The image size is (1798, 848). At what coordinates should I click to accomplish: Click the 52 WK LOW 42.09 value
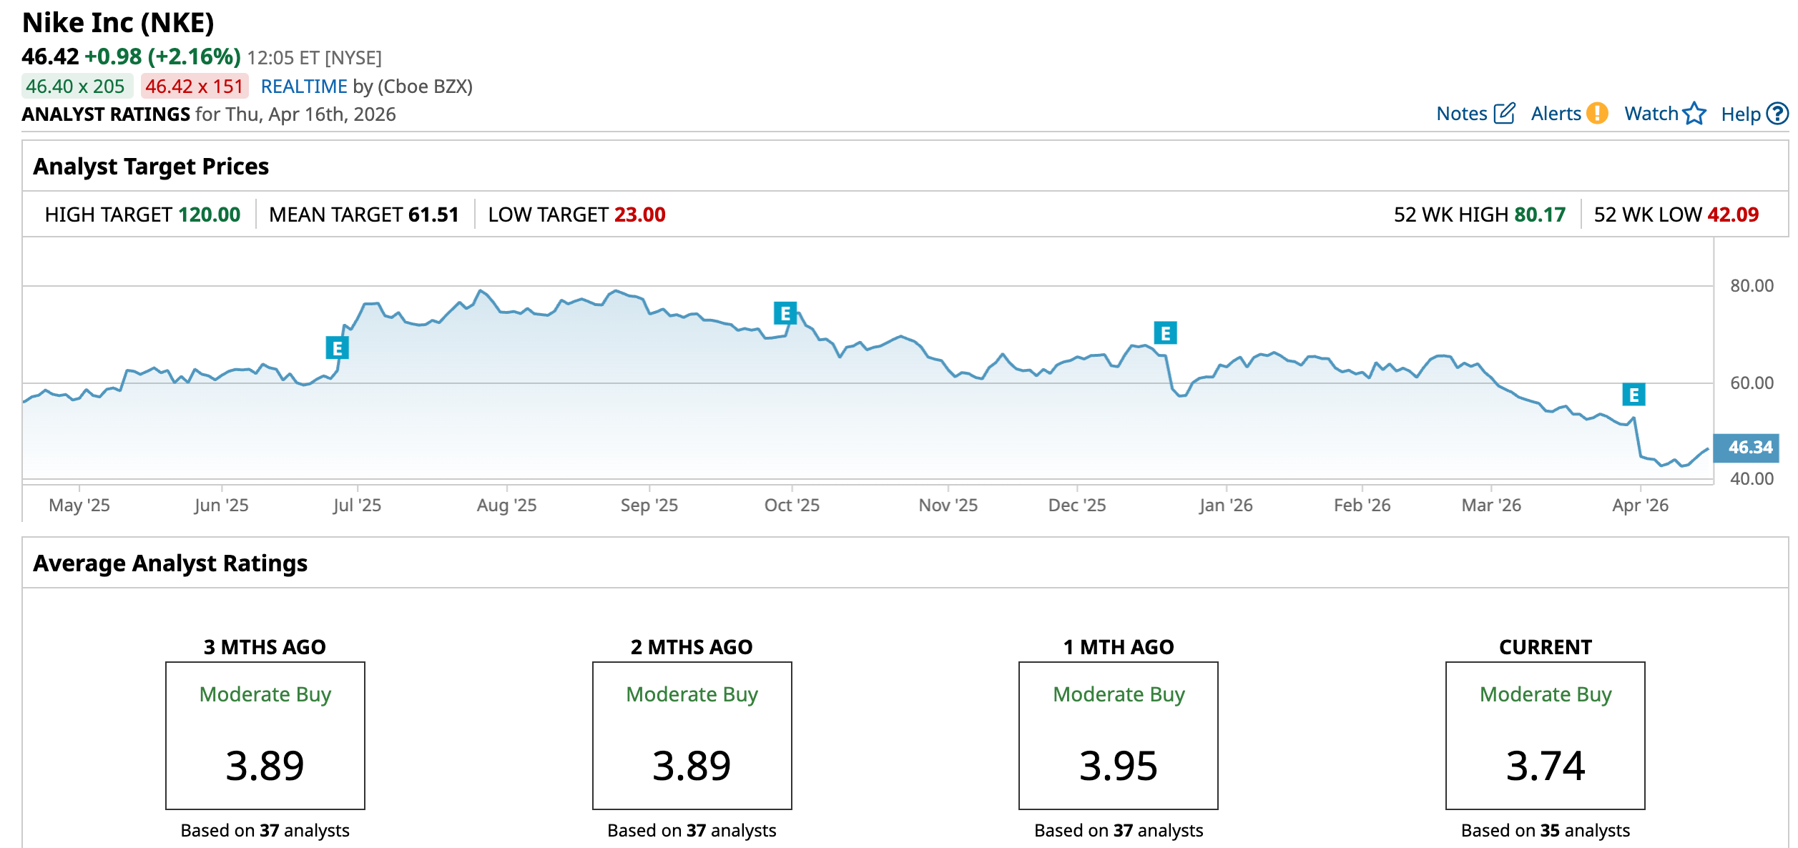pyautogui.click(x=1733, y=215)
